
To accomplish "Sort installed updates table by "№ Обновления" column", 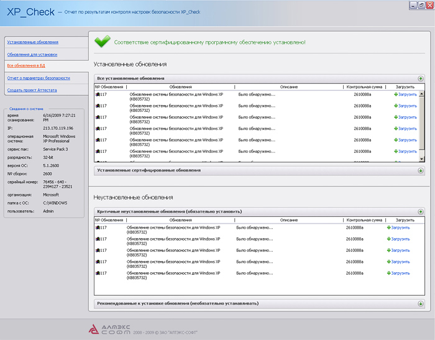I will point(109,87).
